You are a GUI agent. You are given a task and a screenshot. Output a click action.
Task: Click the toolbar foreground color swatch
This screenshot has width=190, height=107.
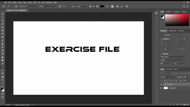pos(2,89)
